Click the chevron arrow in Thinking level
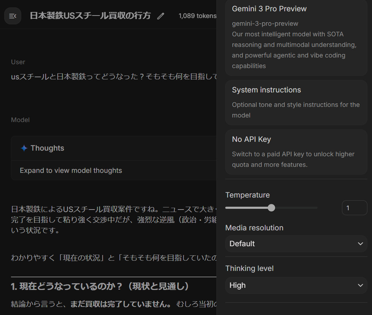Image resolution: width=372 pixels, height=315 pixels. tap(360, 285)
